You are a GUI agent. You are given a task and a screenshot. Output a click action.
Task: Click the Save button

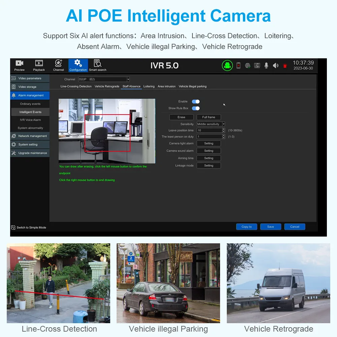[x=271, y=227]
